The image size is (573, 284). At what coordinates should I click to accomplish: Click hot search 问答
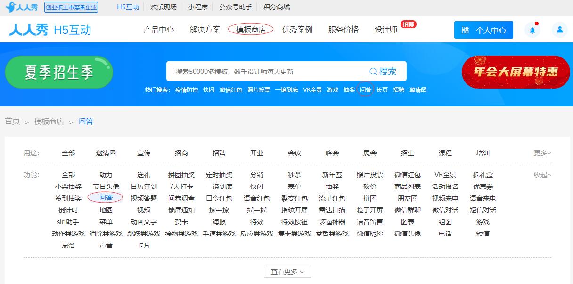tap(366, 89)
